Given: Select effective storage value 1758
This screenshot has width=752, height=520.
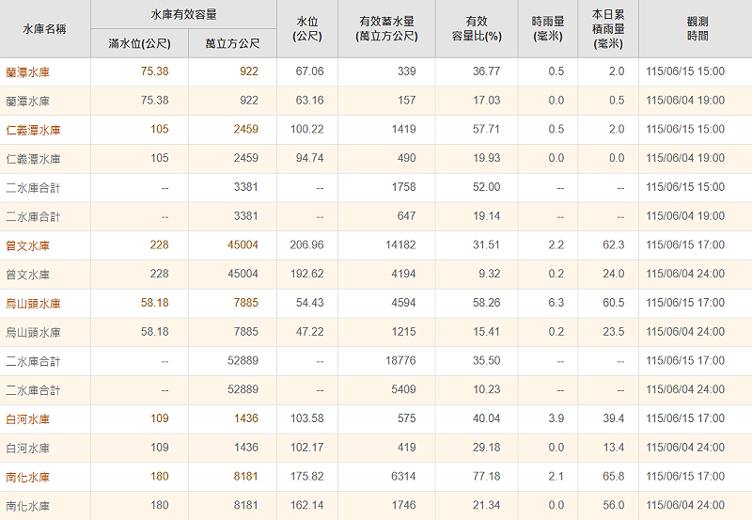Looking at the screenshot, I should click(404, 187).
